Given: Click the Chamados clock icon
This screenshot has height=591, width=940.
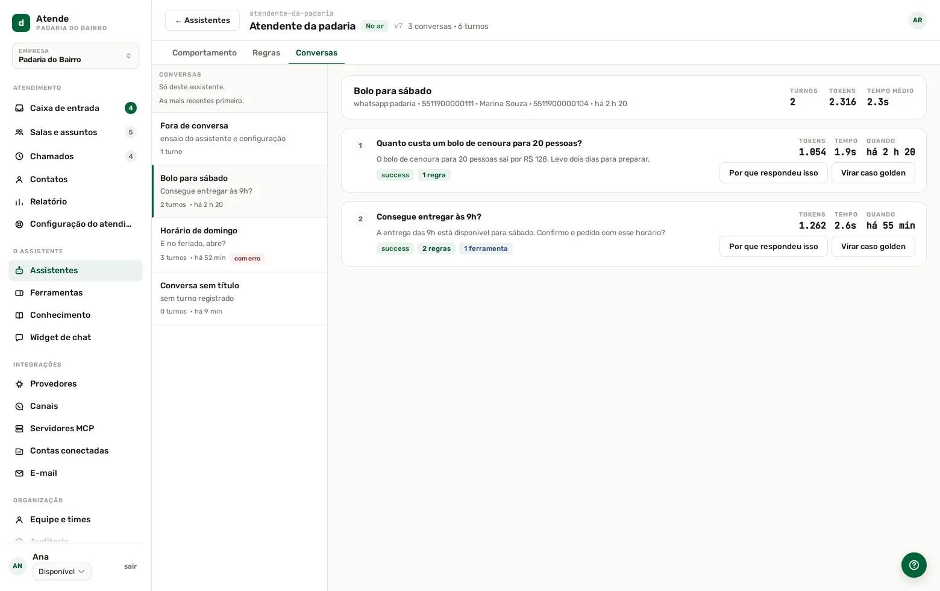Looking at the screenshot, I should point(19,156).
